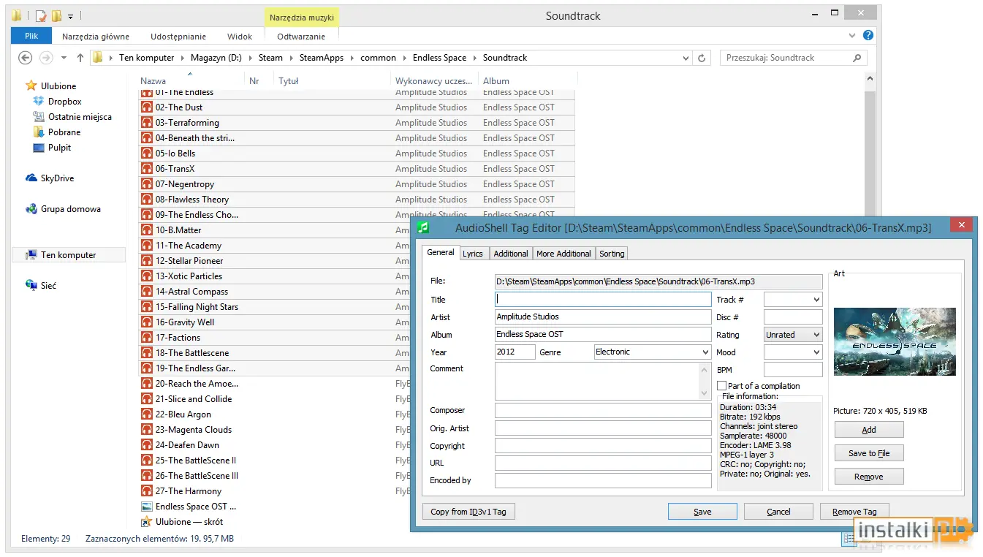Image resolution: width=983 pixels, height=557 pixels.
Task: Open the Widok ribbon tab
Action: (x=240, y=36)
